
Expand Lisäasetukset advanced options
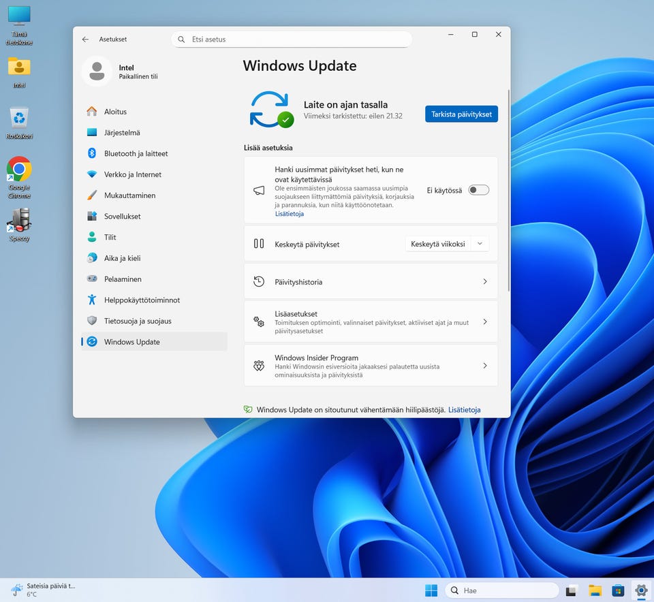(x=371, y=322)
